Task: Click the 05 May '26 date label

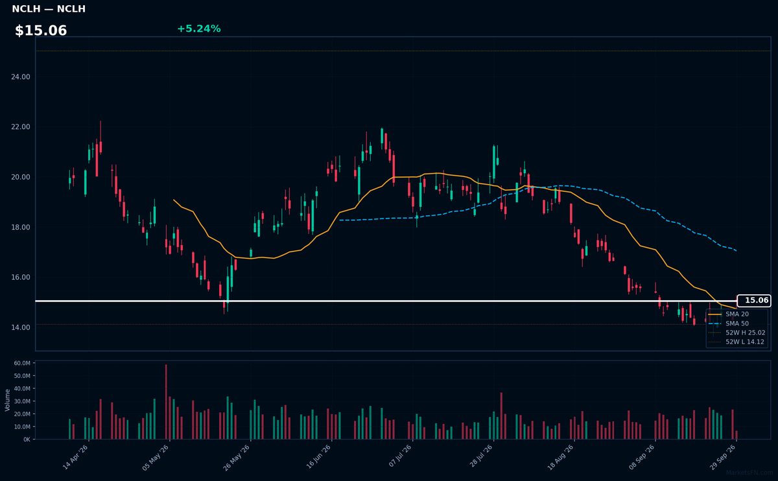Action: pyautogui.click(x=156, y=456)
